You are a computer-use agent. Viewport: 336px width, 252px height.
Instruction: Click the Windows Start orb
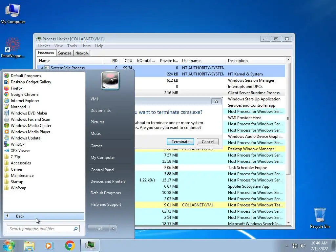(9, 245)
